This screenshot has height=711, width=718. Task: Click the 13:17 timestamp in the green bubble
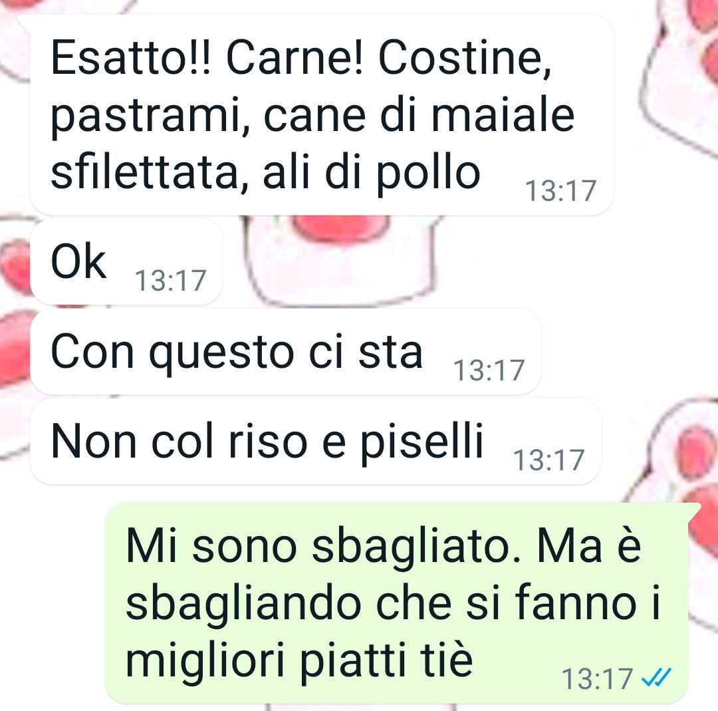click(x=597, y=679)
